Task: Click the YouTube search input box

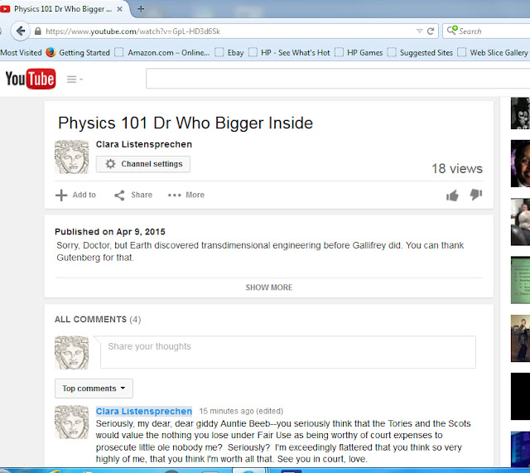Action: click(x=338, y=79)
